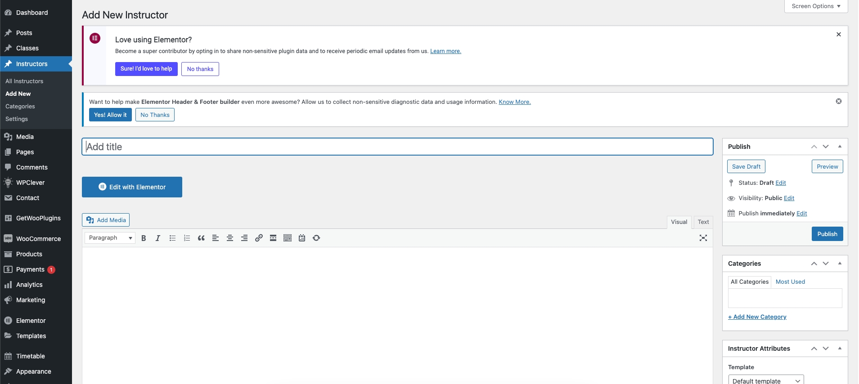Align text to center

pos(230,238)
